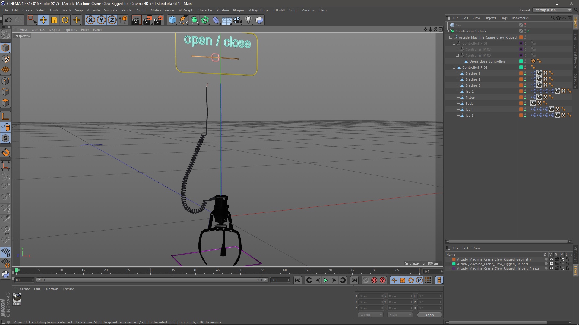Click the Cube primitive icon
Image resolution: width=579 pixels, height=325 pixels.
[172, 20]
